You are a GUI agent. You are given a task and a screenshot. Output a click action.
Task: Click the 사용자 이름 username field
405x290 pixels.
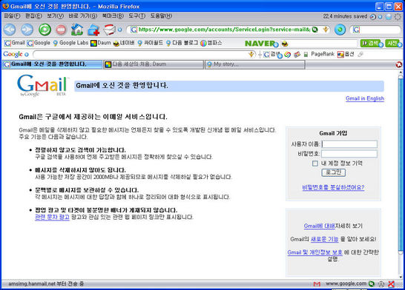[x=349, y=144]
